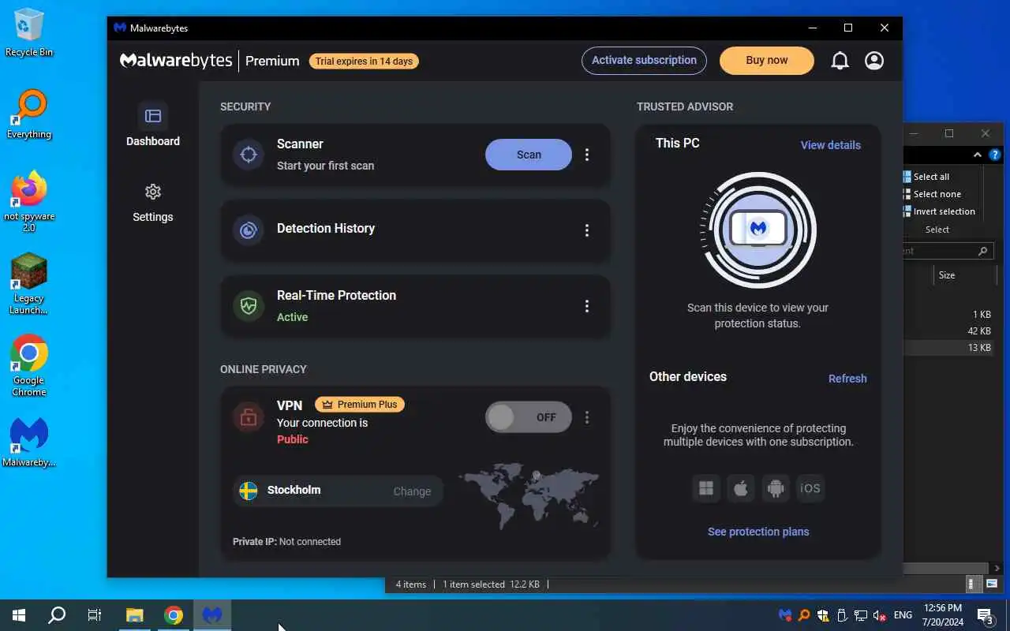Select the Android platform icon under Other devices
This screenshot has width=1010, height=631.
(x=776, y=488)
